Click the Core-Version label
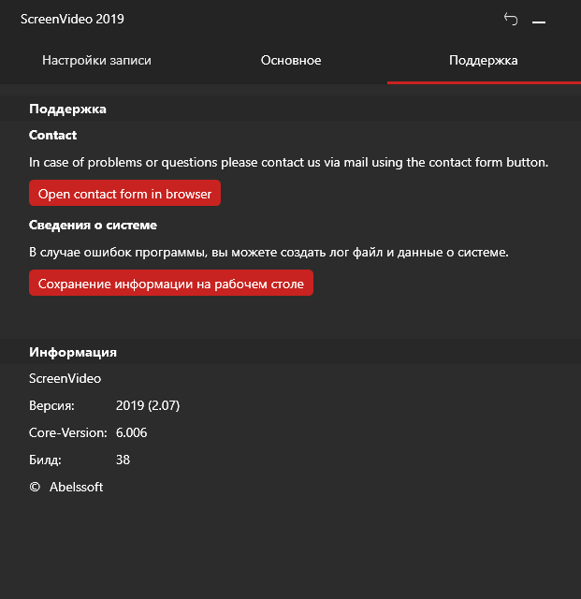Image resolution: width=581 pixels, height=599 pixels. 68,433
